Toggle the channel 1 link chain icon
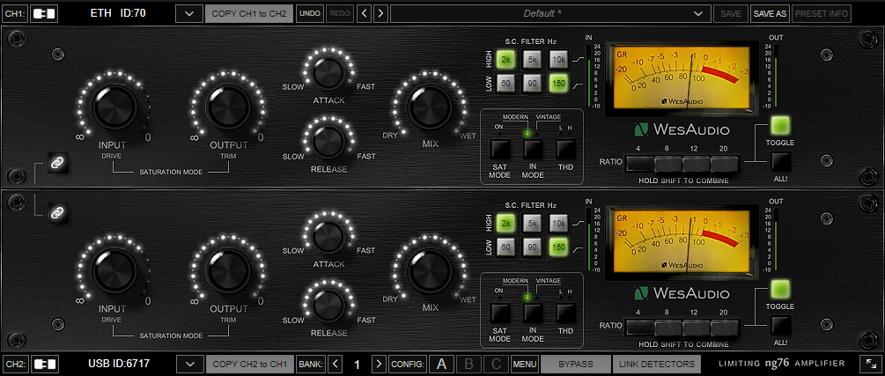 click(x=57, y=164)
